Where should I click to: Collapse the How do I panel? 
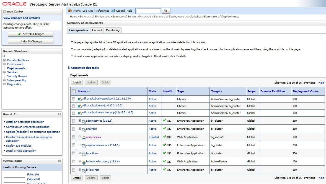59,114
